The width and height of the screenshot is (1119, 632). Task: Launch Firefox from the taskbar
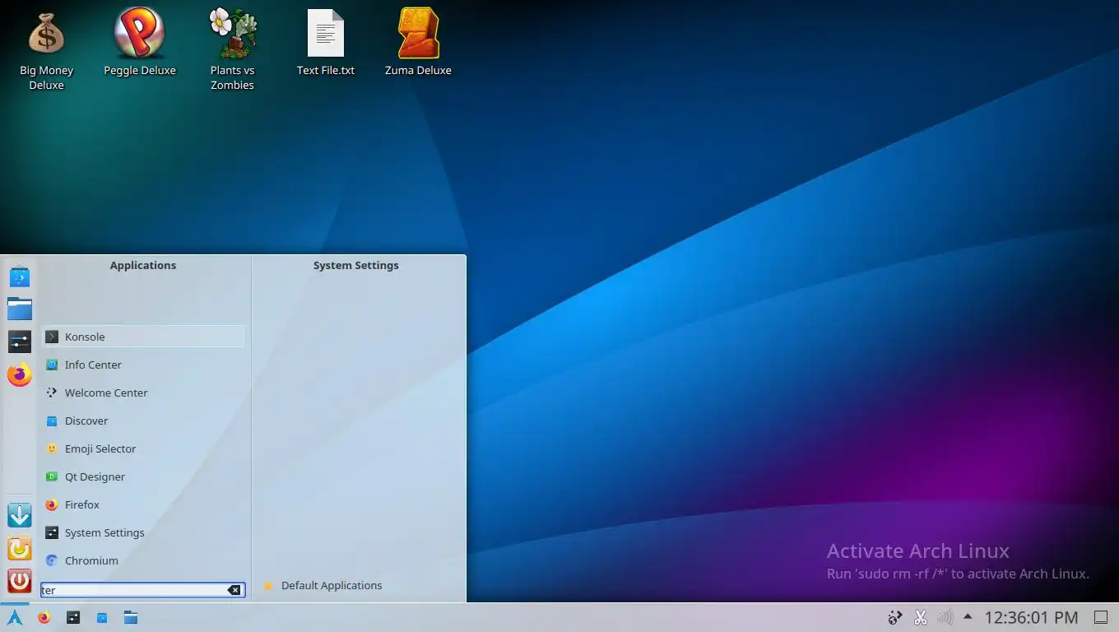44,617
